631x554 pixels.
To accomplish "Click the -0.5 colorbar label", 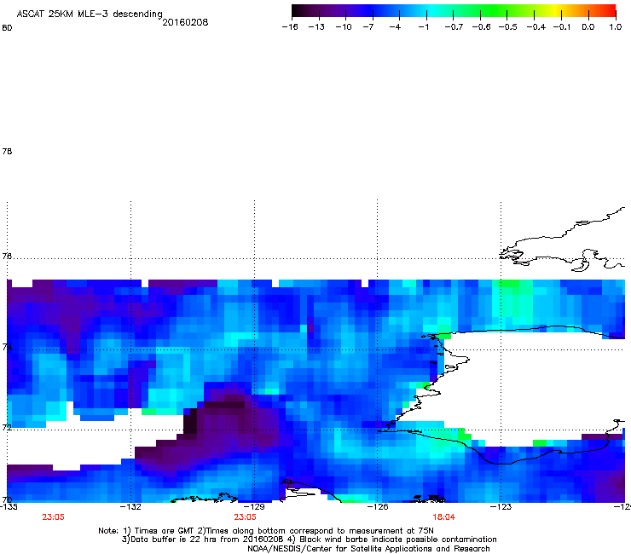I will coord(507,27).
